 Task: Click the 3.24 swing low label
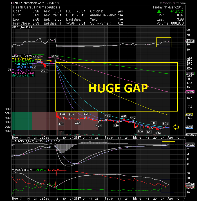[158, 133]
